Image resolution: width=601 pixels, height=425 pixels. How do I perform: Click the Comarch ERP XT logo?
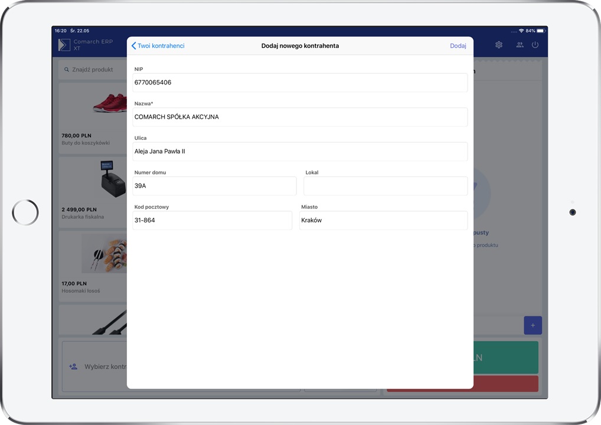coord(64,45)
